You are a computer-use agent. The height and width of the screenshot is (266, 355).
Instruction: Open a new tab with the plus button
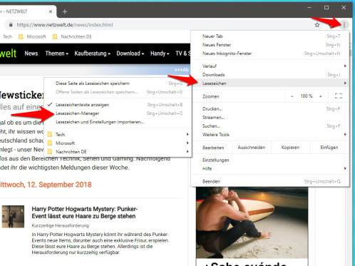65,11
